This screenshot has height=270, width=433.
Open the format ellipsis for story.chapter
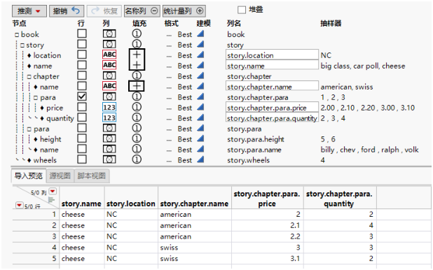[169, 78]
